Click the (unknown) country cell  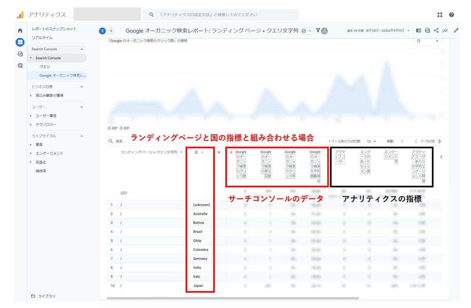point(201,205)
